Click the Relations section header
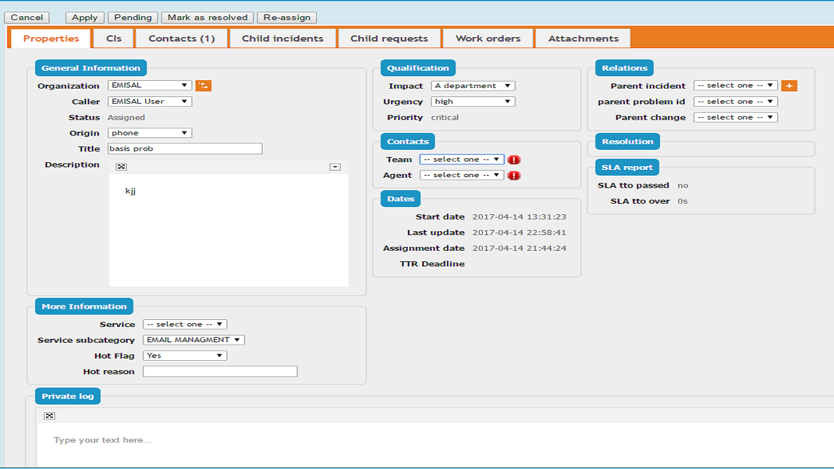Viewport: 834px width, 469px height. [625, 68]
